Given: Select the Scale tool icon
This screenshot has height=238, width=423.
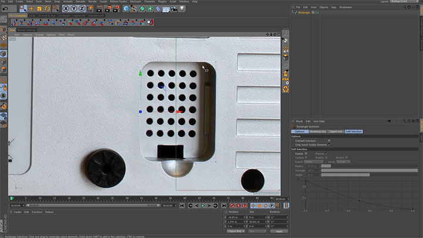Looking at the screenshot, I should pyautogui.click(x=39, y=9).
